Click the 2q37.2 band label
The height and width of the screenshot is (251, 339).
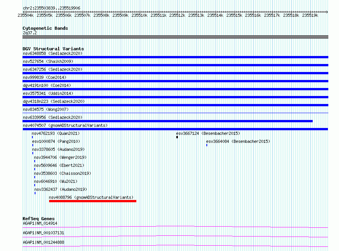coord(30,33)
